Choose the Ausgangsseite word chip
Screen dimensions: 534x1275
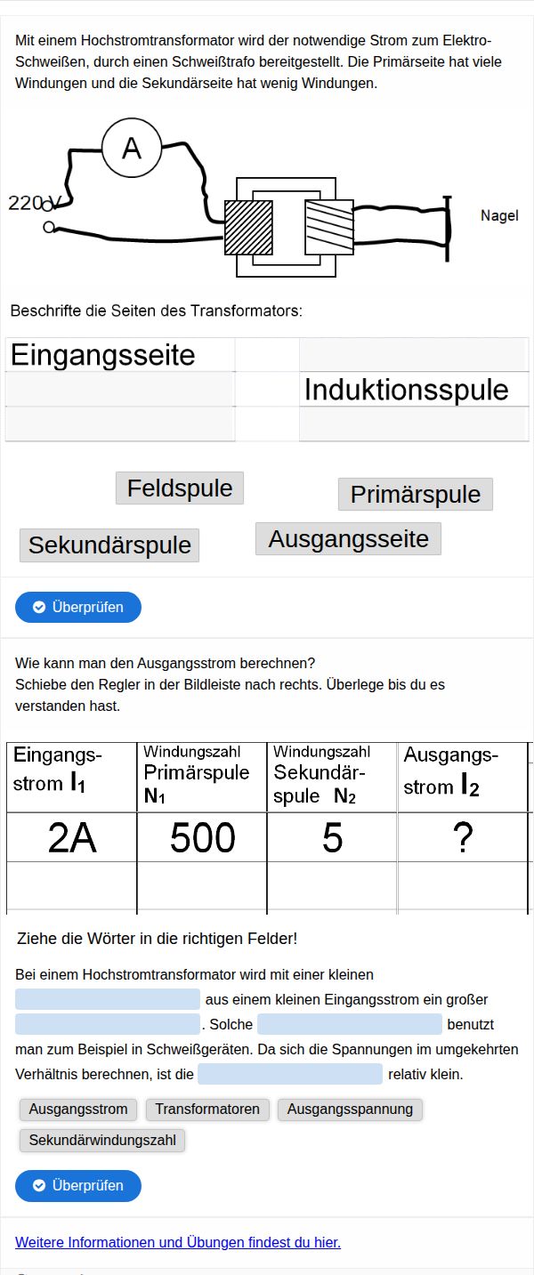click(x=348, y=538)
